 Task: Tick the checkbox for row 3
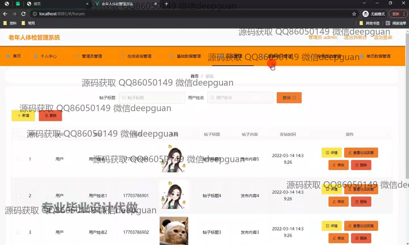[x=18, y=232]
